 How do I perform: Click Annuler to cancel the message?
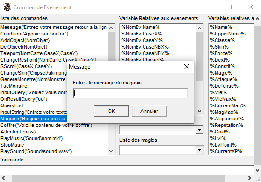pos(149,111)
